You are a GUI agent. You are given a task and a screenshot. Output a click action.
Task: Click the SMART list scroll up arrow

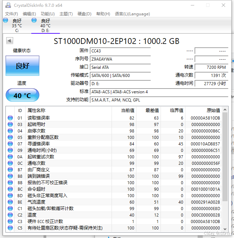(225, 110)
